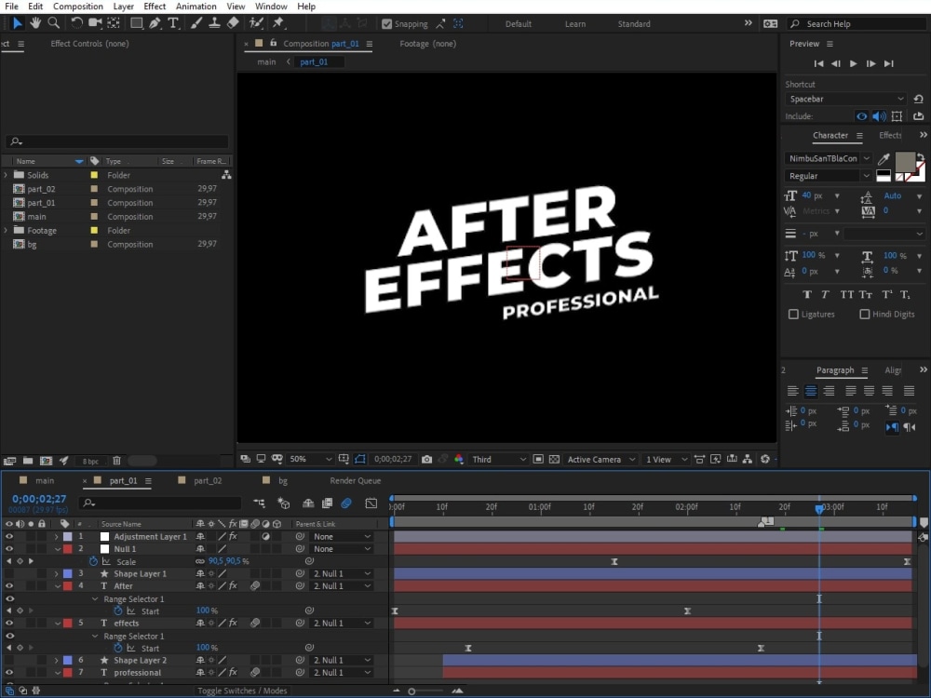
Task: Open the Spacebar shortcut dropdown
Action: 845,100
